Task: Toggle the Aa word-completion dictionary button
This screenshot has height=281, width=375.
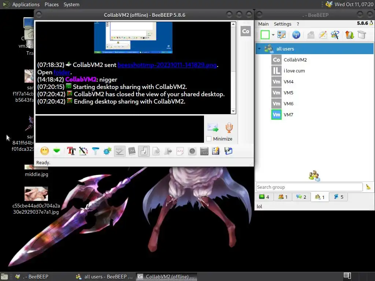Action: click(x=132, y=151)
